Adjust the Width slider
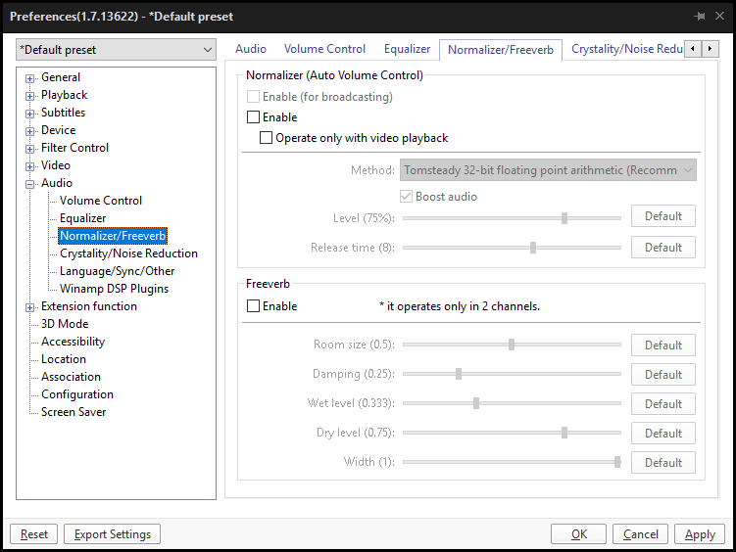 click(x=617, y=462)
